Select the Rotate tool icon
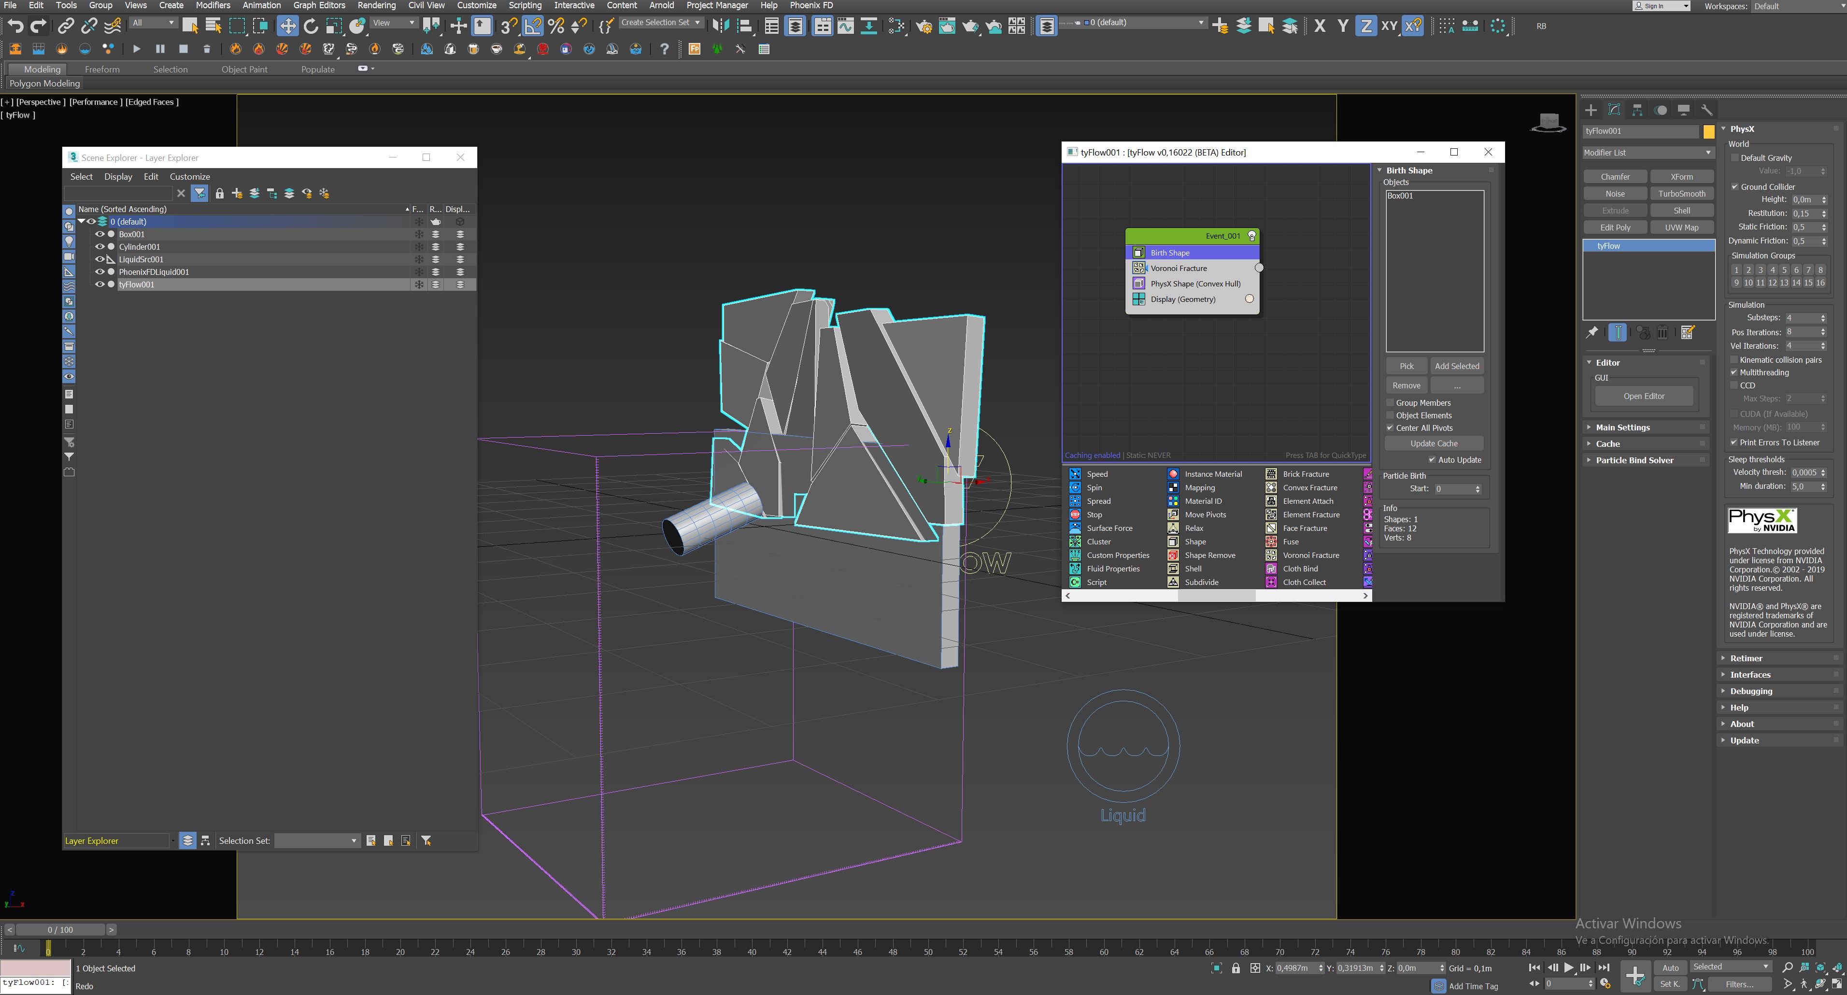Image resolution: width=1847 pixels, height=995 pixels. pyautogui.click(x=311, y=27)
